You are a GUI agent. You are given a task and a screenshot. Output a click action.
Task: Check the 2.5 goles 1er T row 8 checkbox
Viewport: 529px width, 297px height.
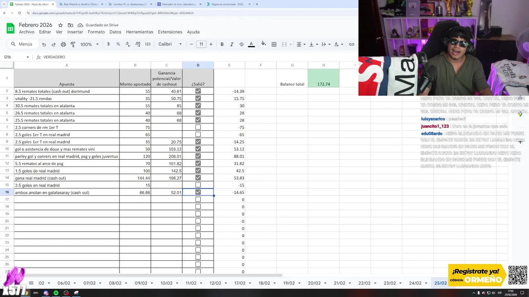point(198,134)
